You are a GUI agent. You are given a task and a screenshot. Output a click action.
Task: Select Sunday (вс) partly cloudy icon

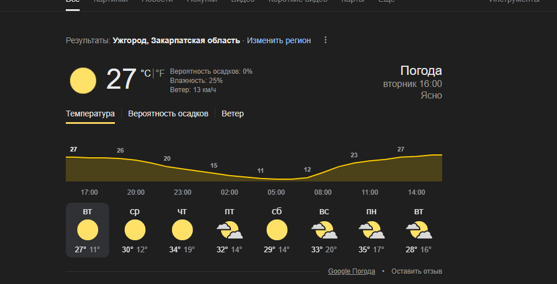coord(324,230)
